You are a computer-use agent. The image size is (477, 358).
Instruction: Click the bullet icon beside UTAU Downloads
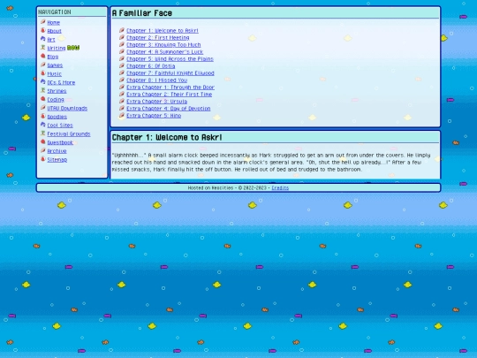43,108
